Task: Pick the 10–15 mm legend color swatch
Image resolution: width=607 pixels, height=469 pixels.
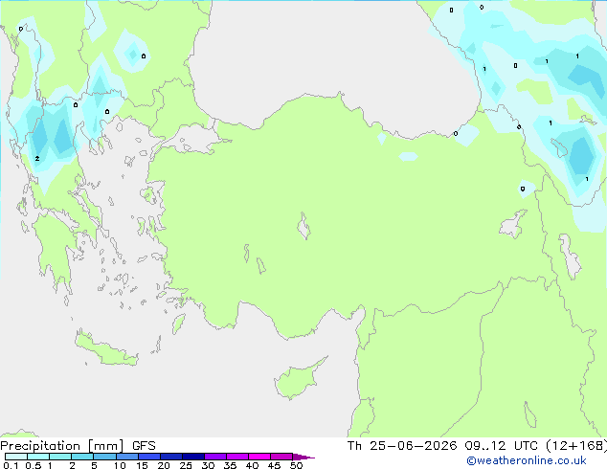Action: (x=127, y=457)
